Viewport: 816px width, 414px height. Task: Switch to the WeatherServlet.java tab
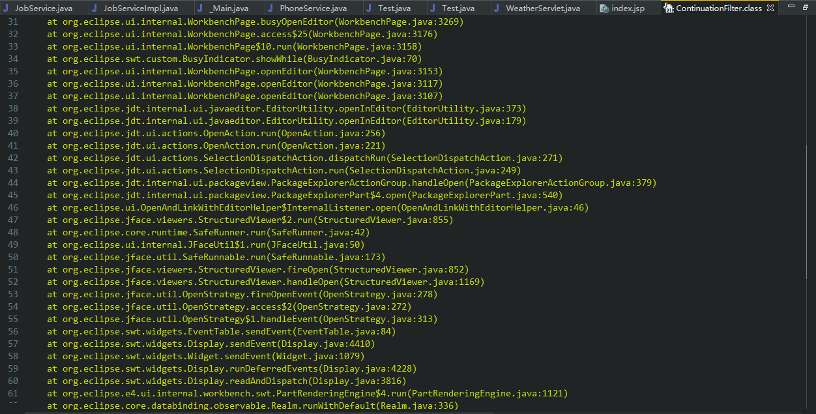[x=543, y=8]
